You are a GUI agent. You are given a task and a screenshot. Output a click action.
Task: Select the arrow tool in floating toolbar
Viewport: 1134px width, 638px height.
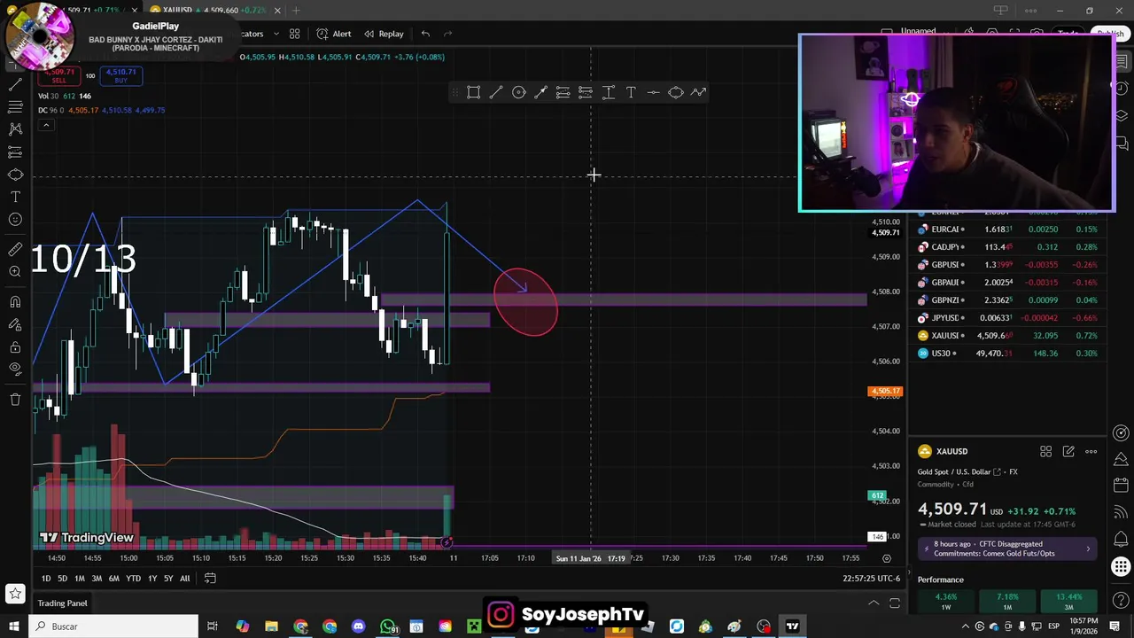click(541, 92)
